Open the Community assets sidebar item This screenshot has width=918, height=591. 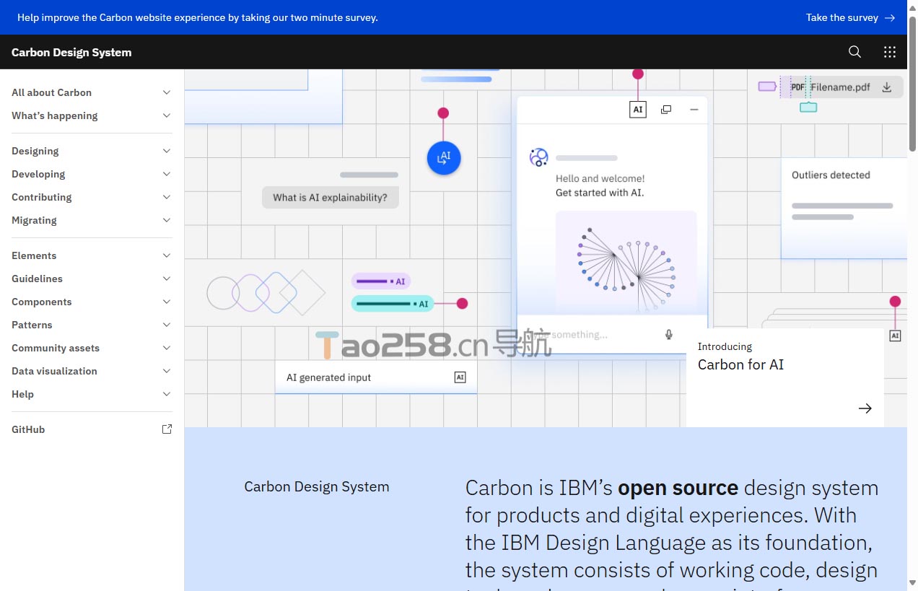click(x=92, y=348)
